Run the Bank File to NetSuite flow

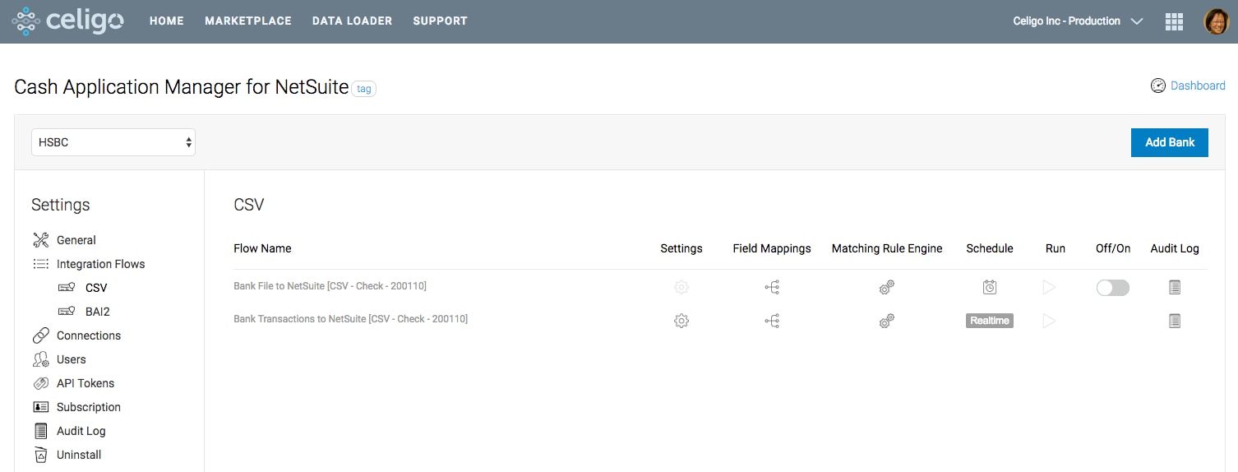pyautogui.click(x=1049, y=287)
